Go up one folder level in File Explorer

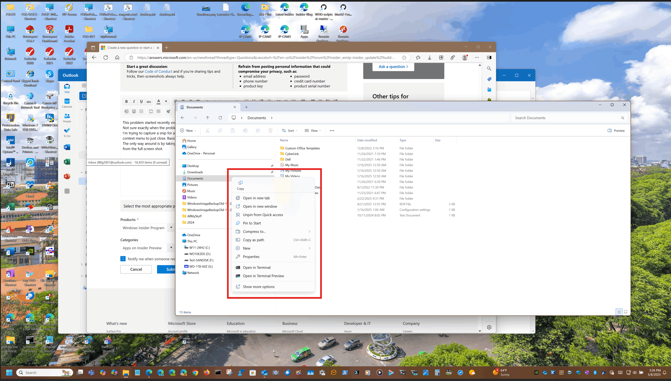tap(208, 118)
